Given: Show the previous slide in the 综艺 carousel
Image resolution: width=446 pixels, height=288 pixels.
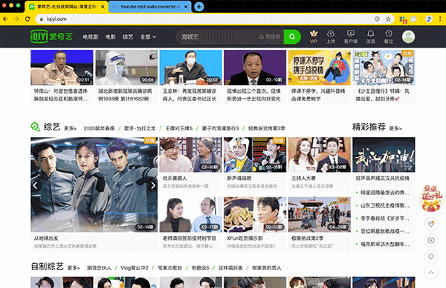Looking at the screenshot, I should tap(36, 185).
